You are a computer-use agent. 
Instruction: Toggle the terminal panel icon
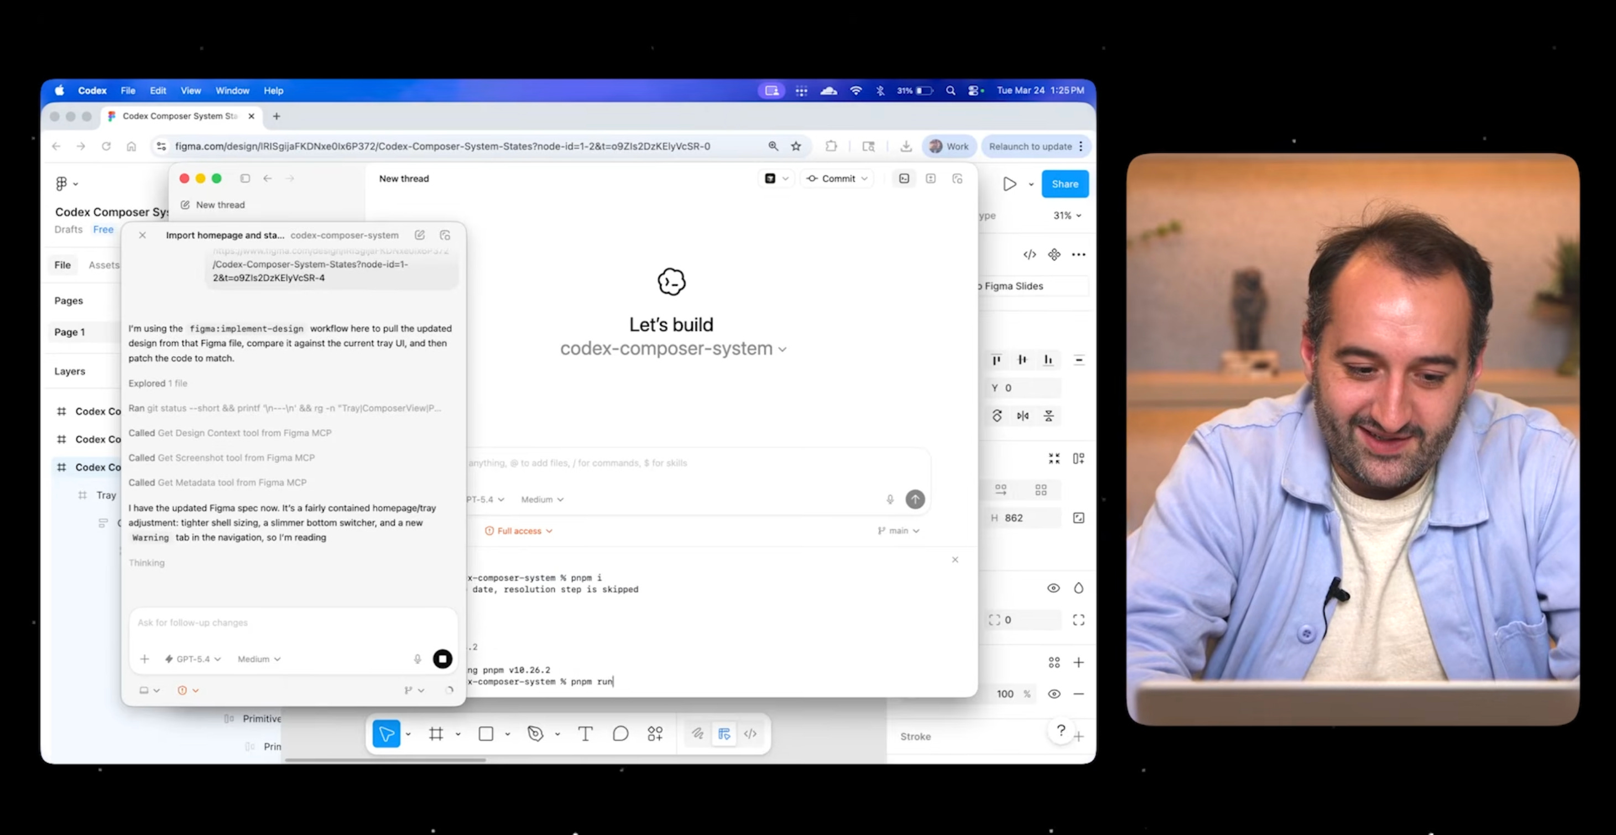click(904, 179)
